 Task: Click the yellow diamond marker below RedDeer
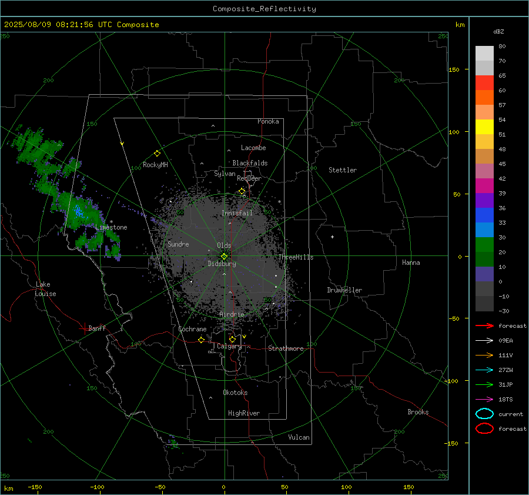pyautogui.click(x=242, y=191)
